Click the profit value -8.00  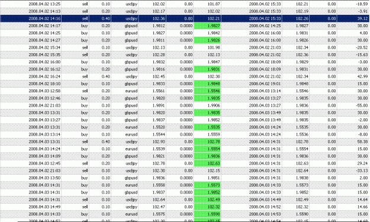coord(363,134)
